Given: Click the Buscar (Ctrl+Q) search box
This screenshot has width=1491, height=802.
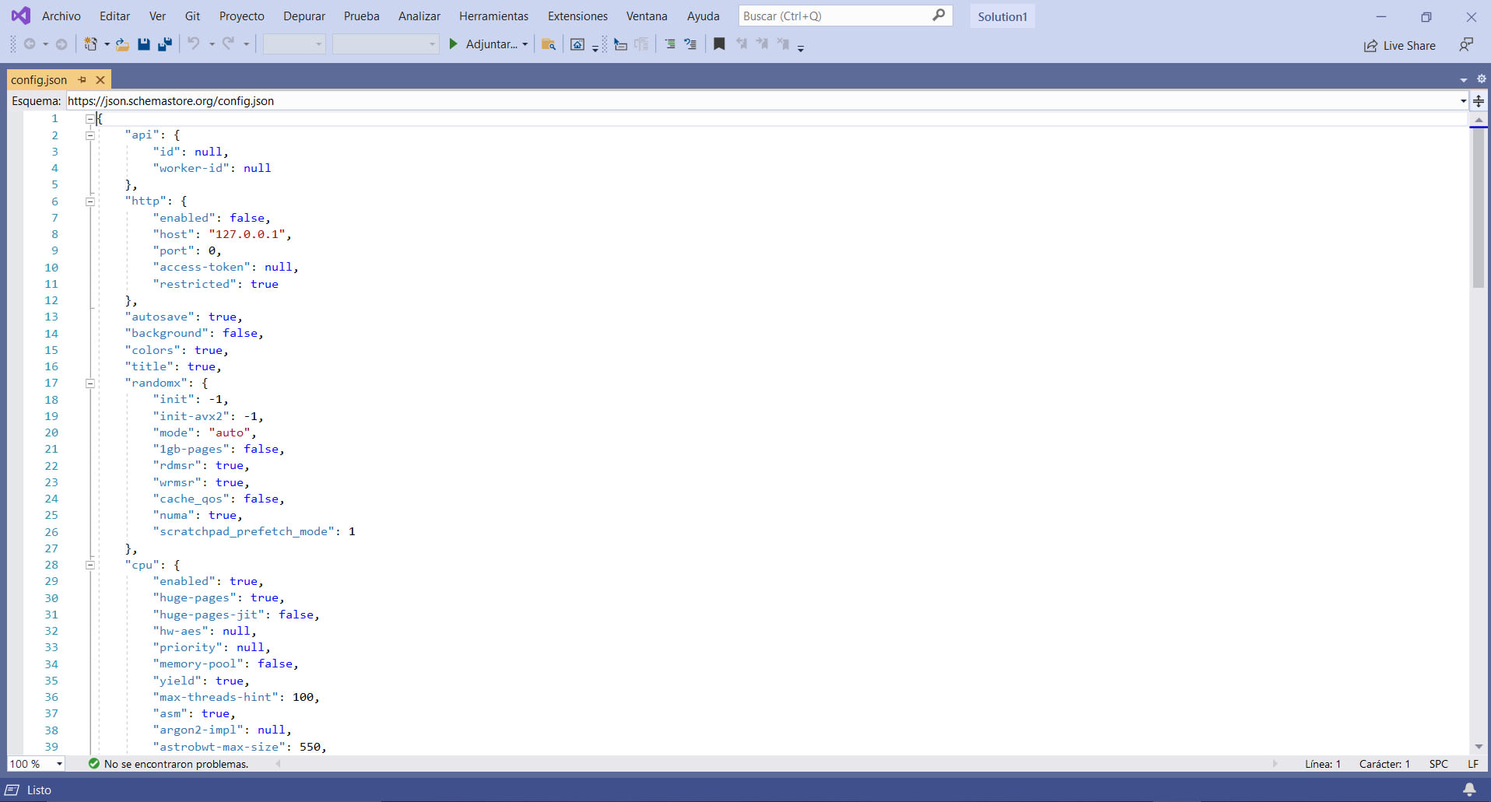Looking at the screenshot, I should (x=845, y=16).
